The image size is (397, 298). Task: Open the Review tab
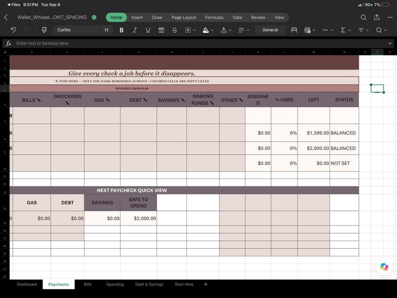click(x=258, y=17)
